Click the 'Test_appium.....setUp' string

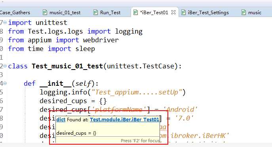pyautogui.click(x=137, y=92)
